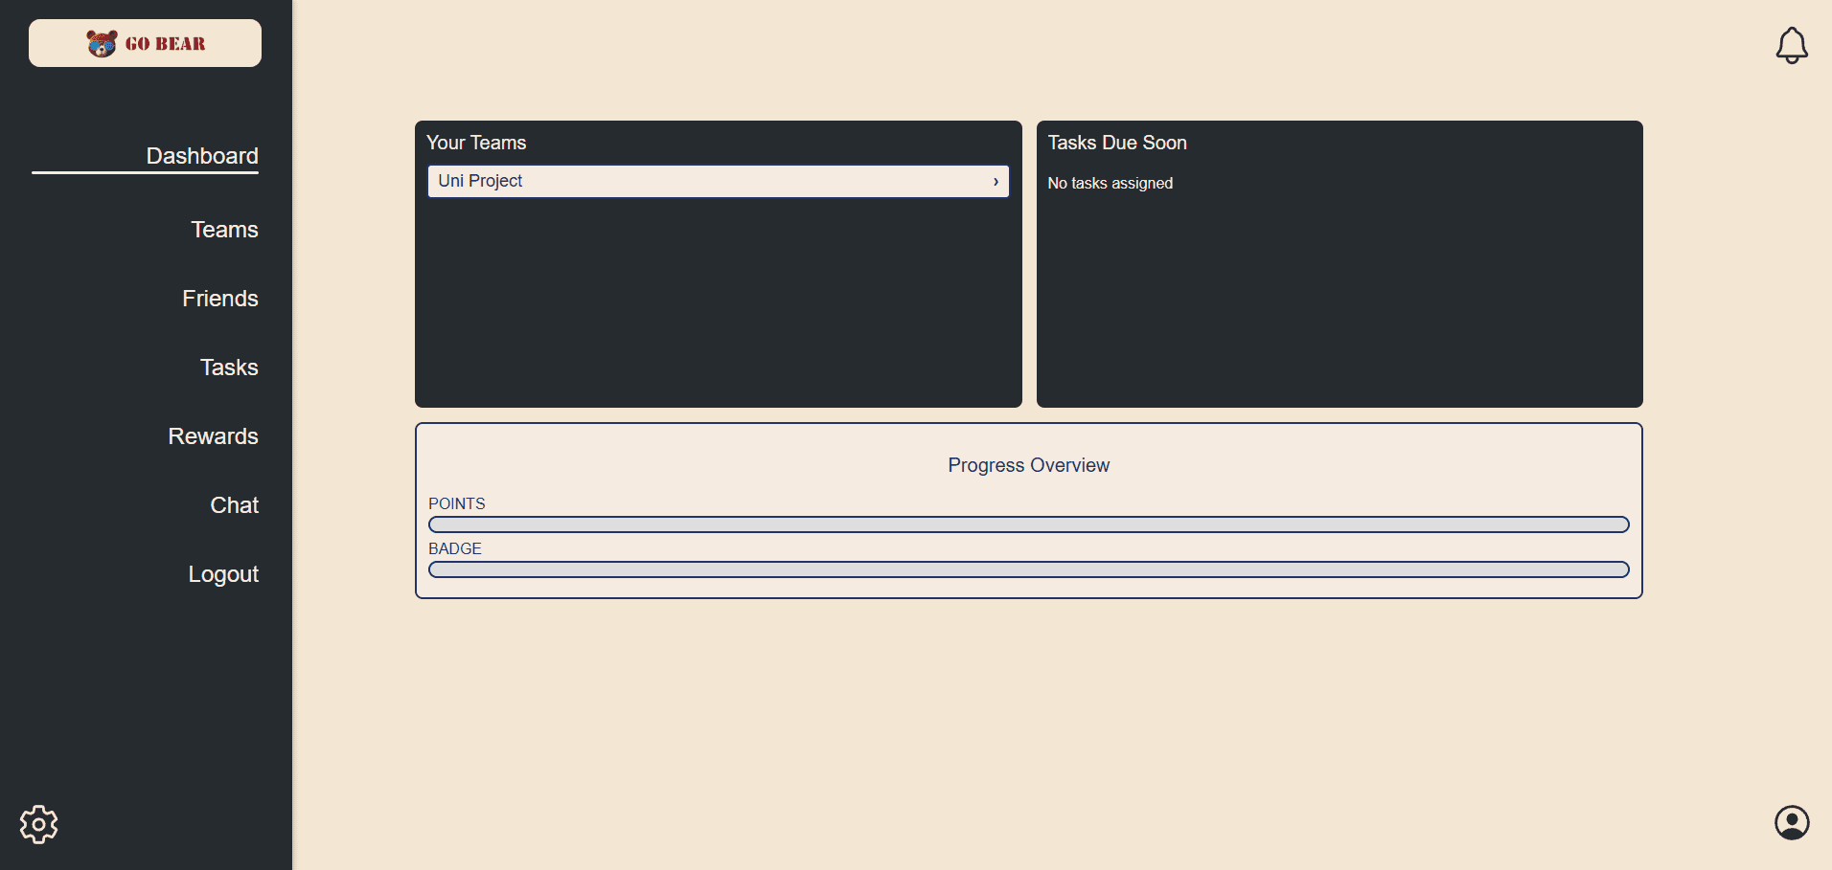Navigate to Friends section
This screenshot has height=870, width=1832.
219,299
